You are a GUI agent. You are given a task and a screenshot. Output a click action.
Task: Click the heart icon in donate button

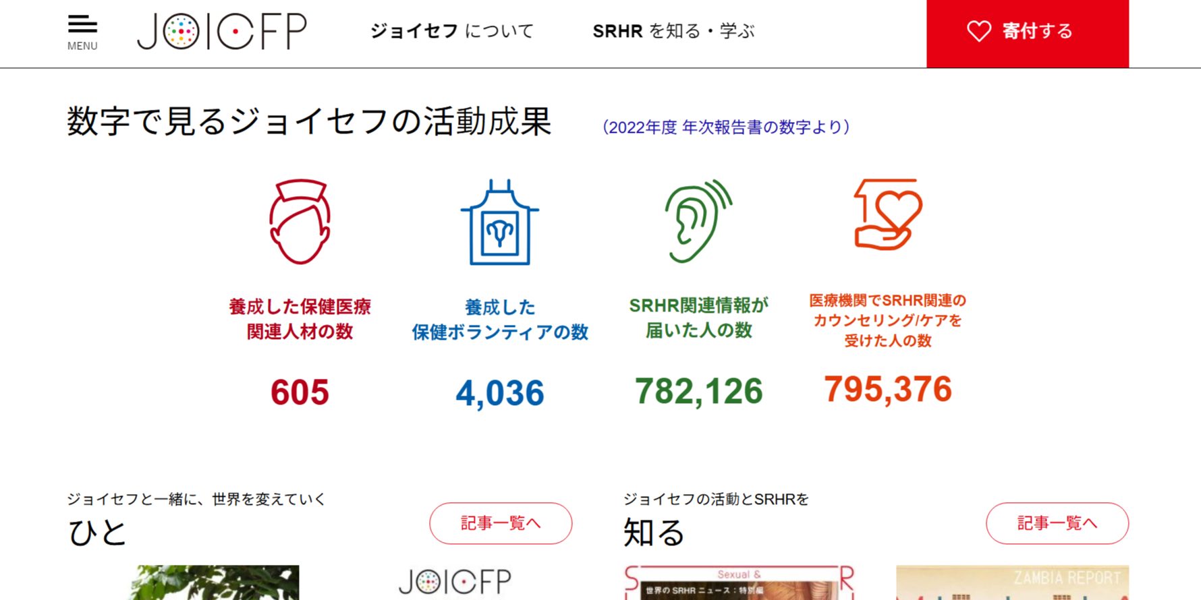pyautogui.click(x=978, y=31)
